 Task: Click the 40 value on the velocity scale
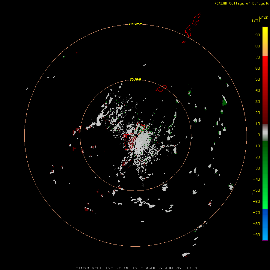click(258, 90)
